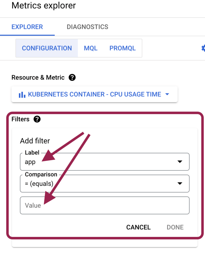This screenshot has width=205, height=257.
Task: Click the Filters help question mark icon
Action: pyautogui.click(x=37, y=119)
